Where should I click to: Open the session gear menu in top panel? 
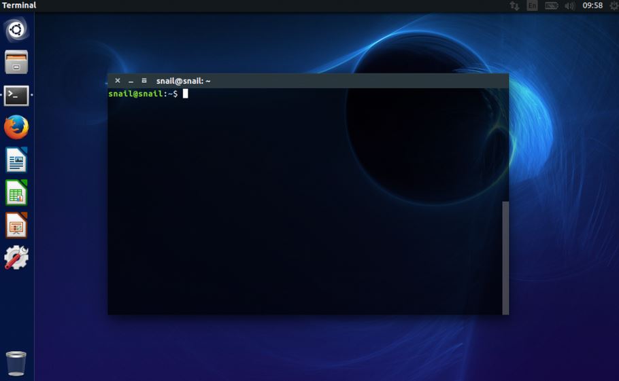click(x=612, y=5)
